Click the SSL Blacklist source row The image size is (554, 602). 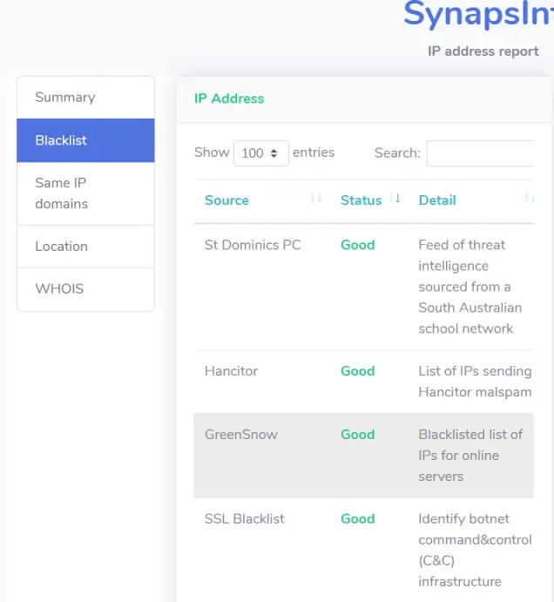245,519
